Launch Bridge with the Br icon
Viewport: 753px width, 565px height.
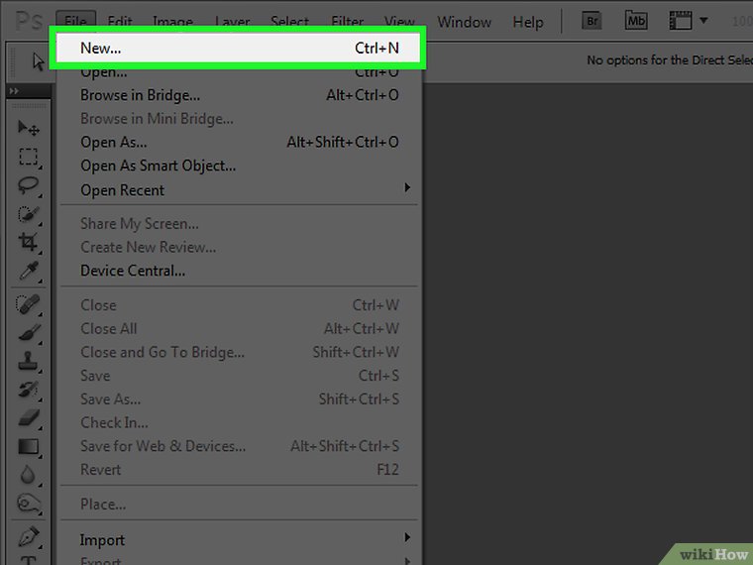tap(592, 21)
